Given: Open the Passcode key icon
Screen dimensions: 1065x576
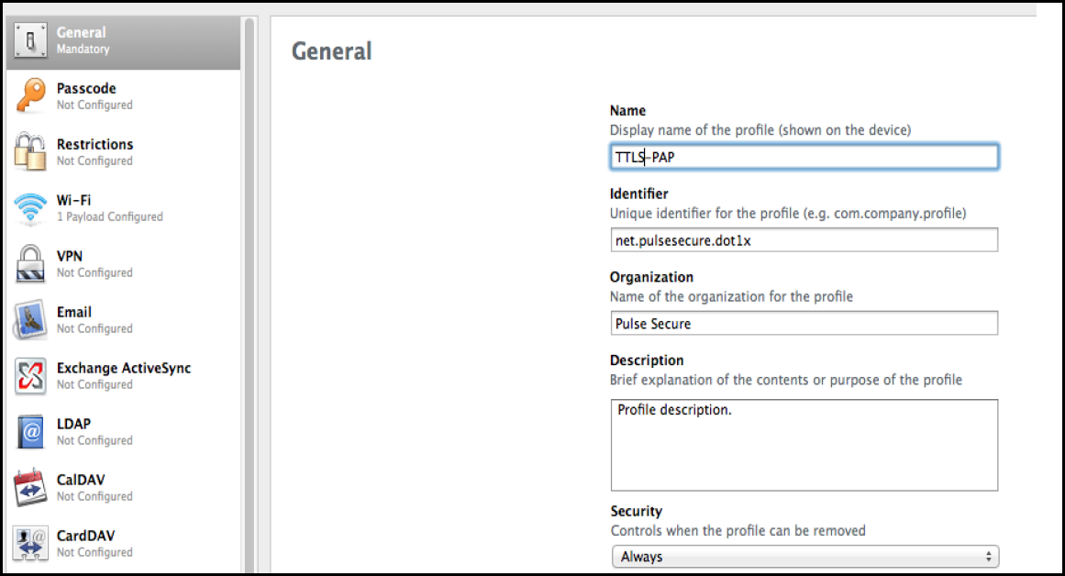Looking at the screenshot, I should click(x=30, y=95).
